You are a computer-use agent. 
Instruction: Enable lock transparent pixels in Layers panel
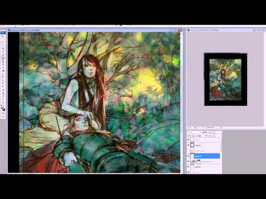(x=193, y=136)
